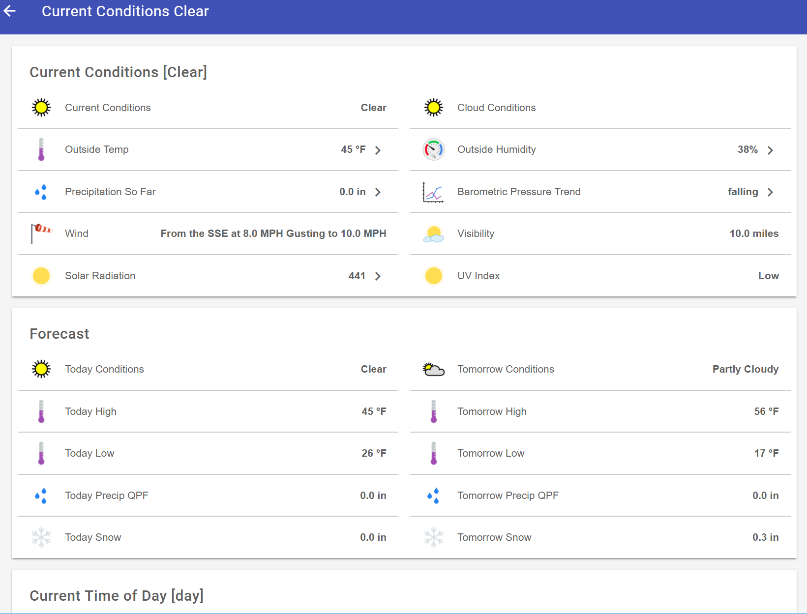The image size is (807, 614).
Task: Expand Barometric Pressure Trend chevron
Action: coord(770,192)
